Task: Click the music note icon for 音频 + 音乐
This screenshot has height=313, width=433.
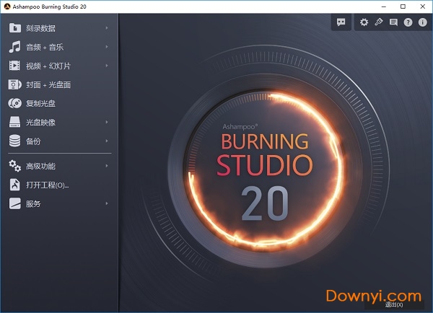Action: tap(15, 47)
